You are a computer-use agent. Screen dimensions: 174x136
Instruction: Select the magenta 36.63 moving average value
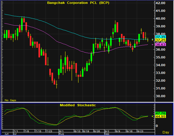pyautogui.click(x=161, y=45)
